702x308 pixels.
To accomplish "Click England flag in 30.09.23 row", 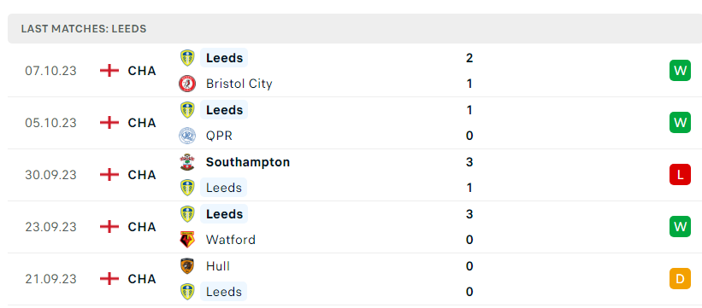I will point(109,175).
